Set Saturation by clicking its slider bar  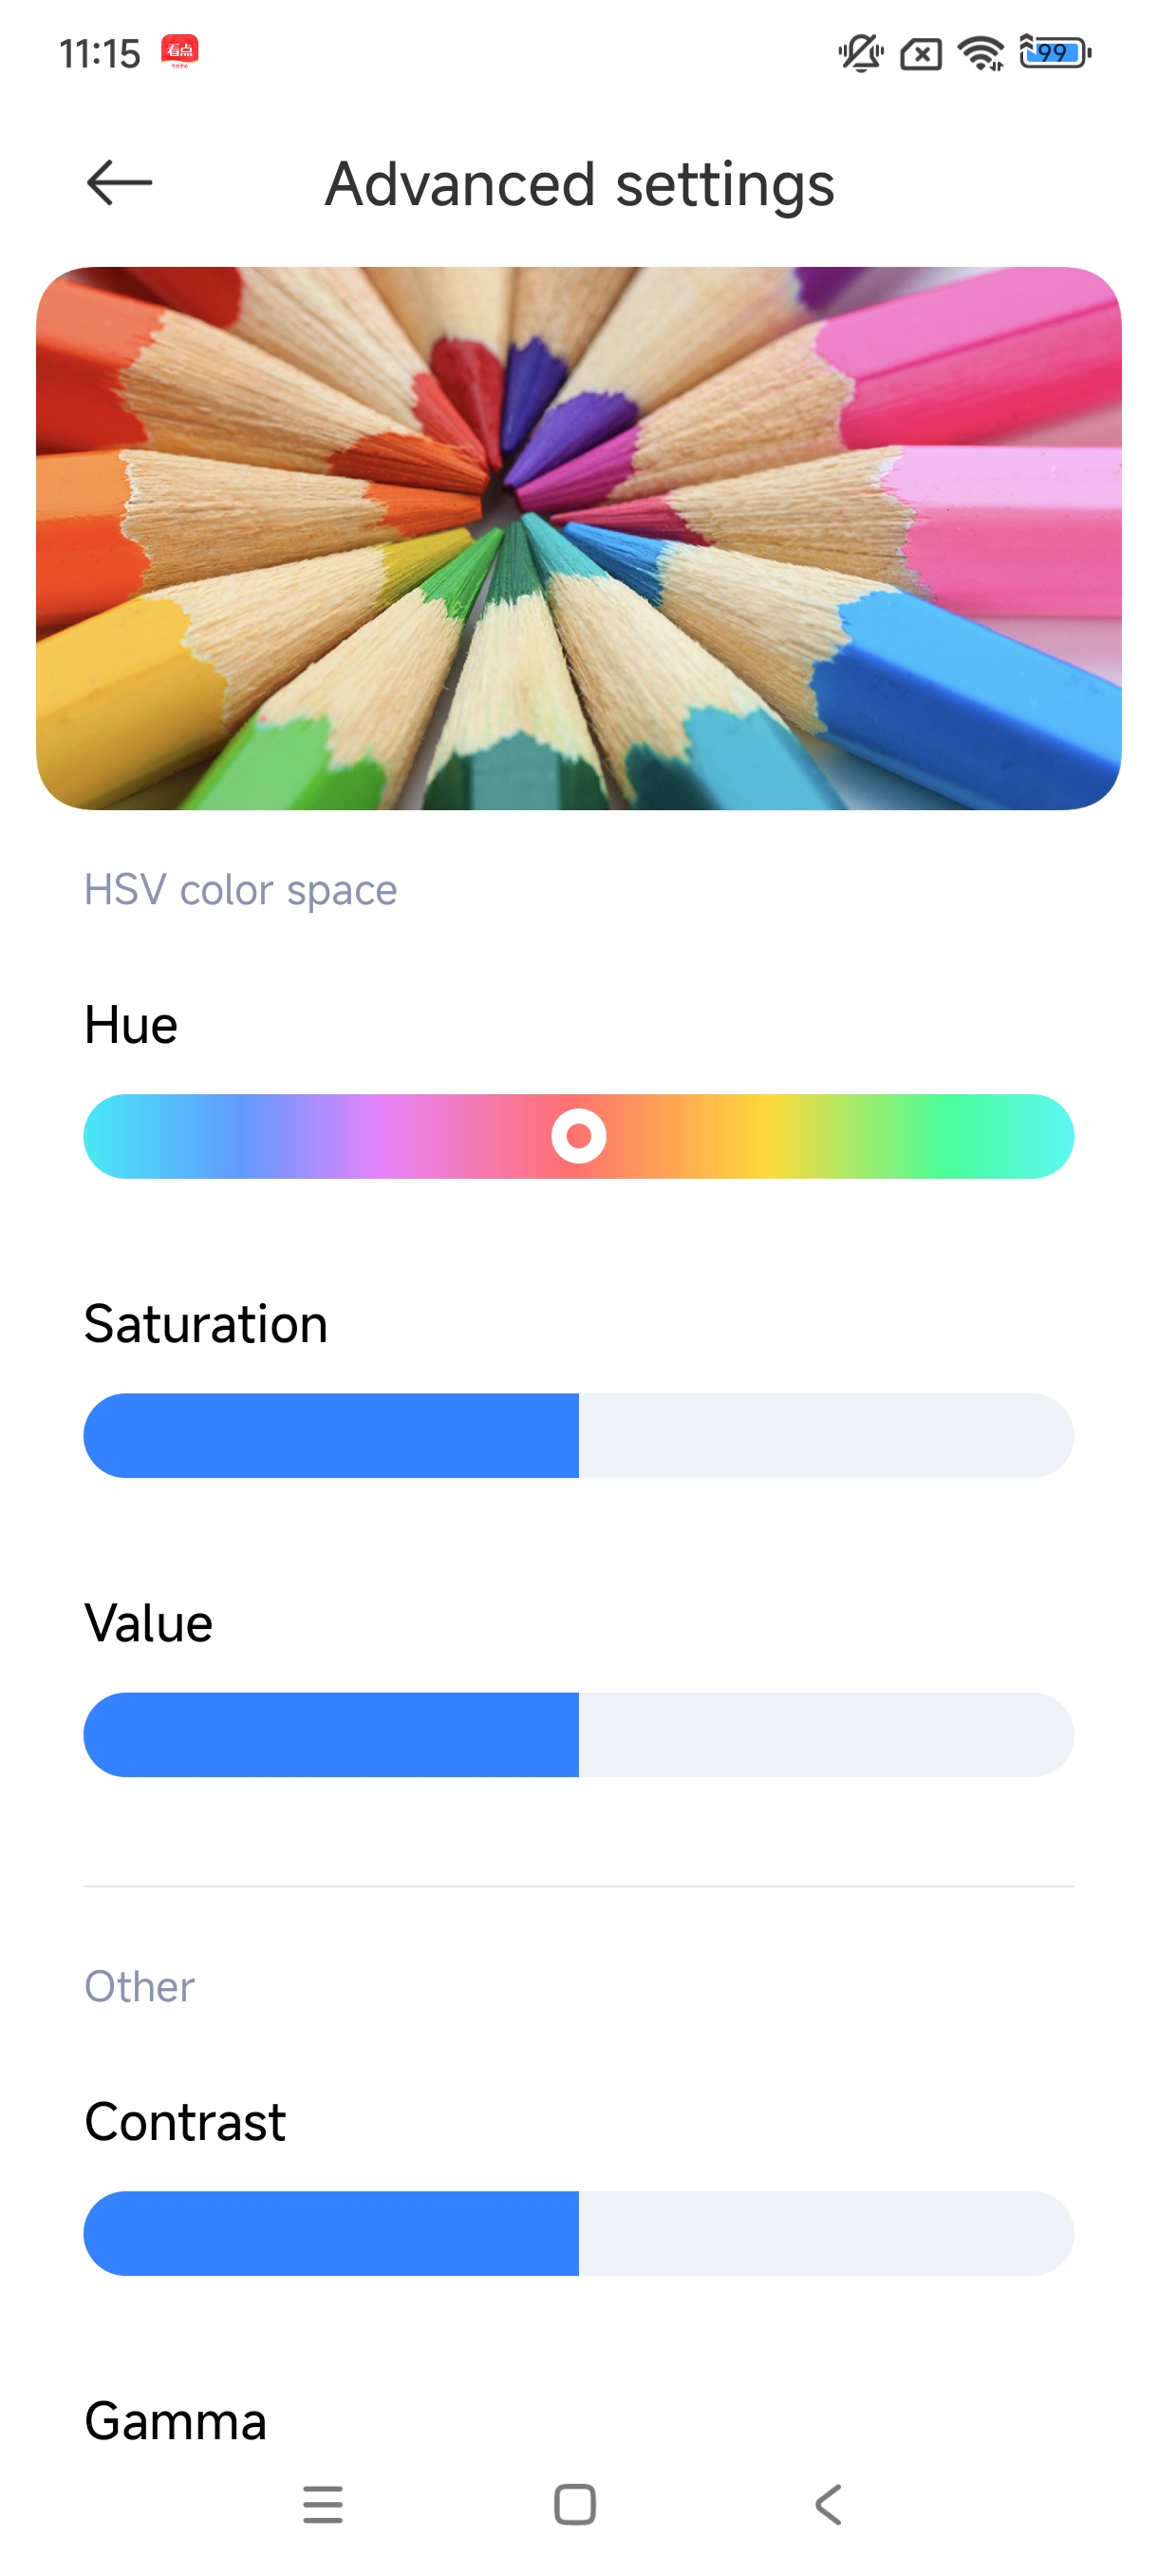tap(578, 1435)
